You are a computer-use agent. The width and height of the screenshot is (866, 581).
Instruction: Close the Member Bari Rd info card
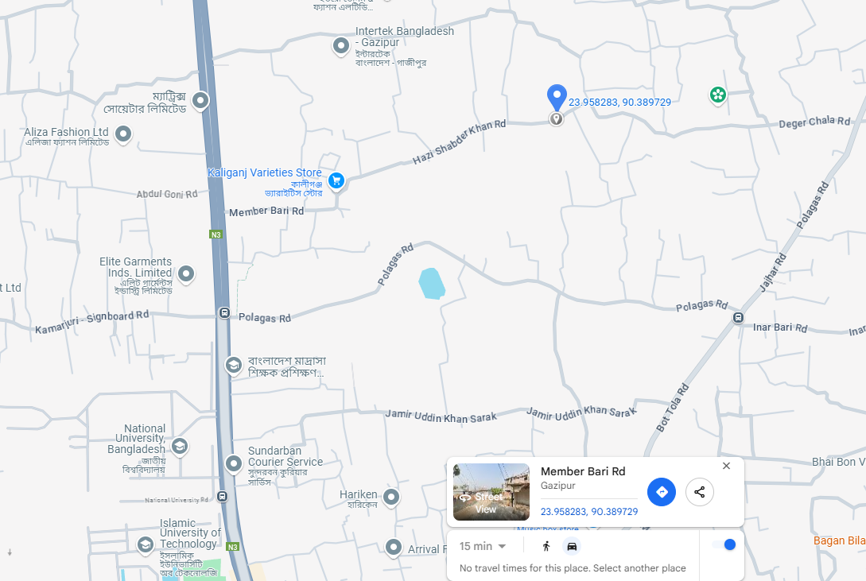pyautogui.click(x=726, y=466)
